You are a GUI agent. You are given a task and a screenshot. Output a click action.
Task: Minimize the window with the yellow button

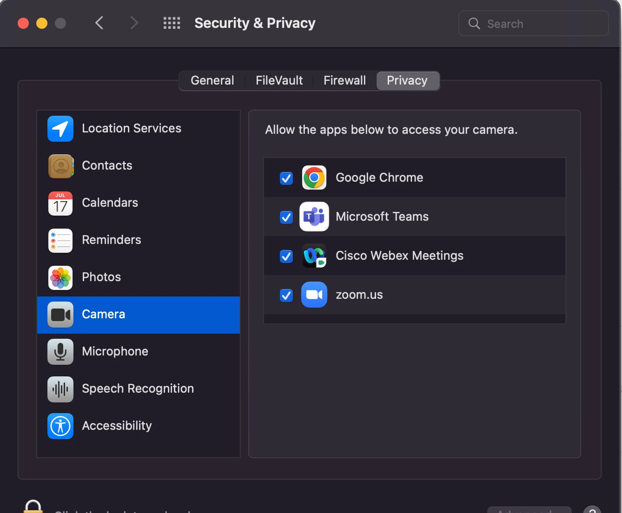click(x=42, y=23)
